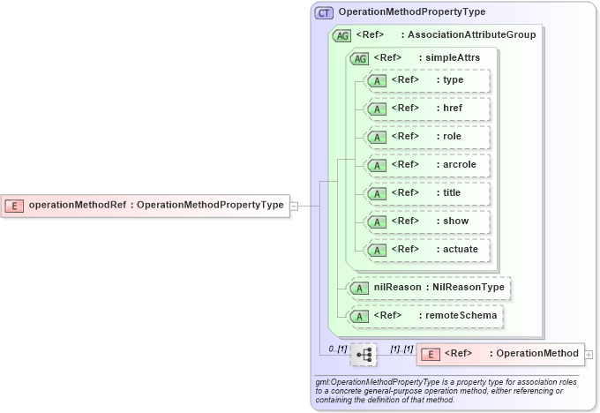Select the ': AssociationAttributeGroup' label
The width and height of the screenshot is (600, 413).
click(x=469, y=34)
